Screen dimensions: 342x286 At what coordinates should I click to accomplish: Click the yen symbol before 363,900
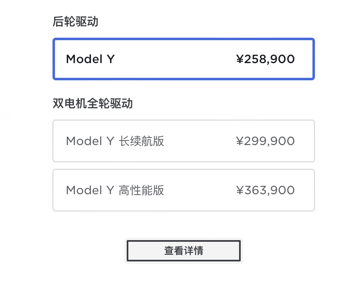coord(240,191)
